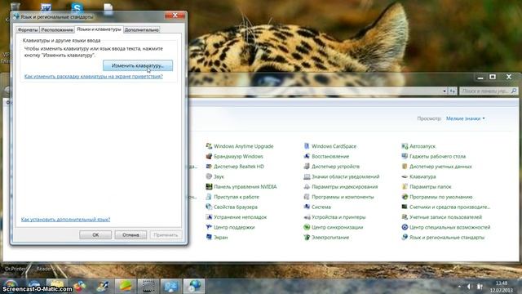This screenshot has width=522, height=294.
Task: Open the green-orange app taskbar icon
Action: [126, 286]
